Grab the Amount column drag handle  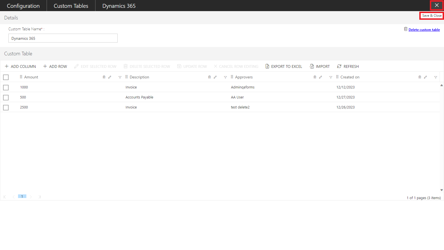[21, 77]
